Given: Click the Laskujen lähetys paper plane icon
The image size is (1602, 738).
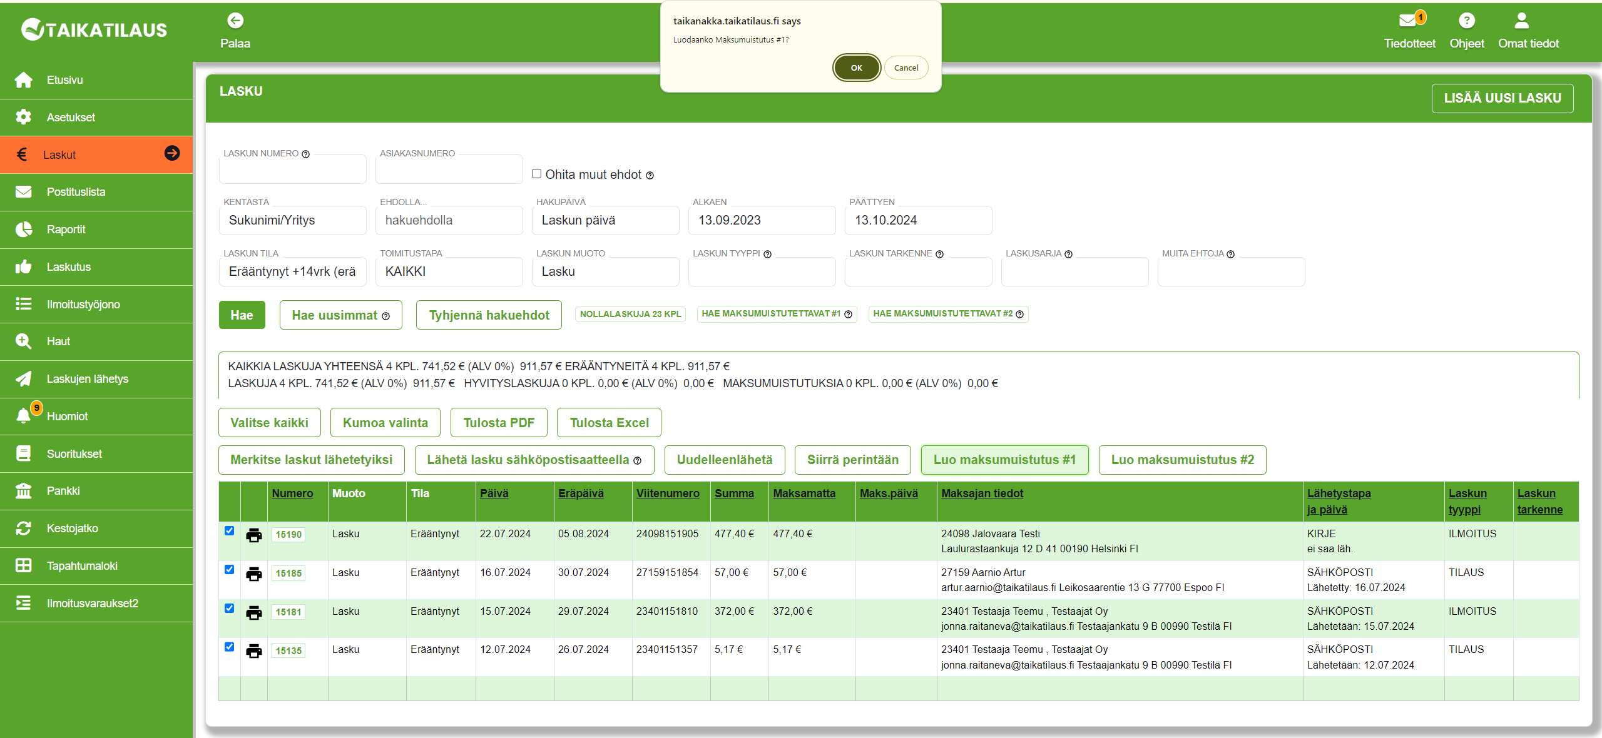Looking at the screenshot, I should click(23, 379).
